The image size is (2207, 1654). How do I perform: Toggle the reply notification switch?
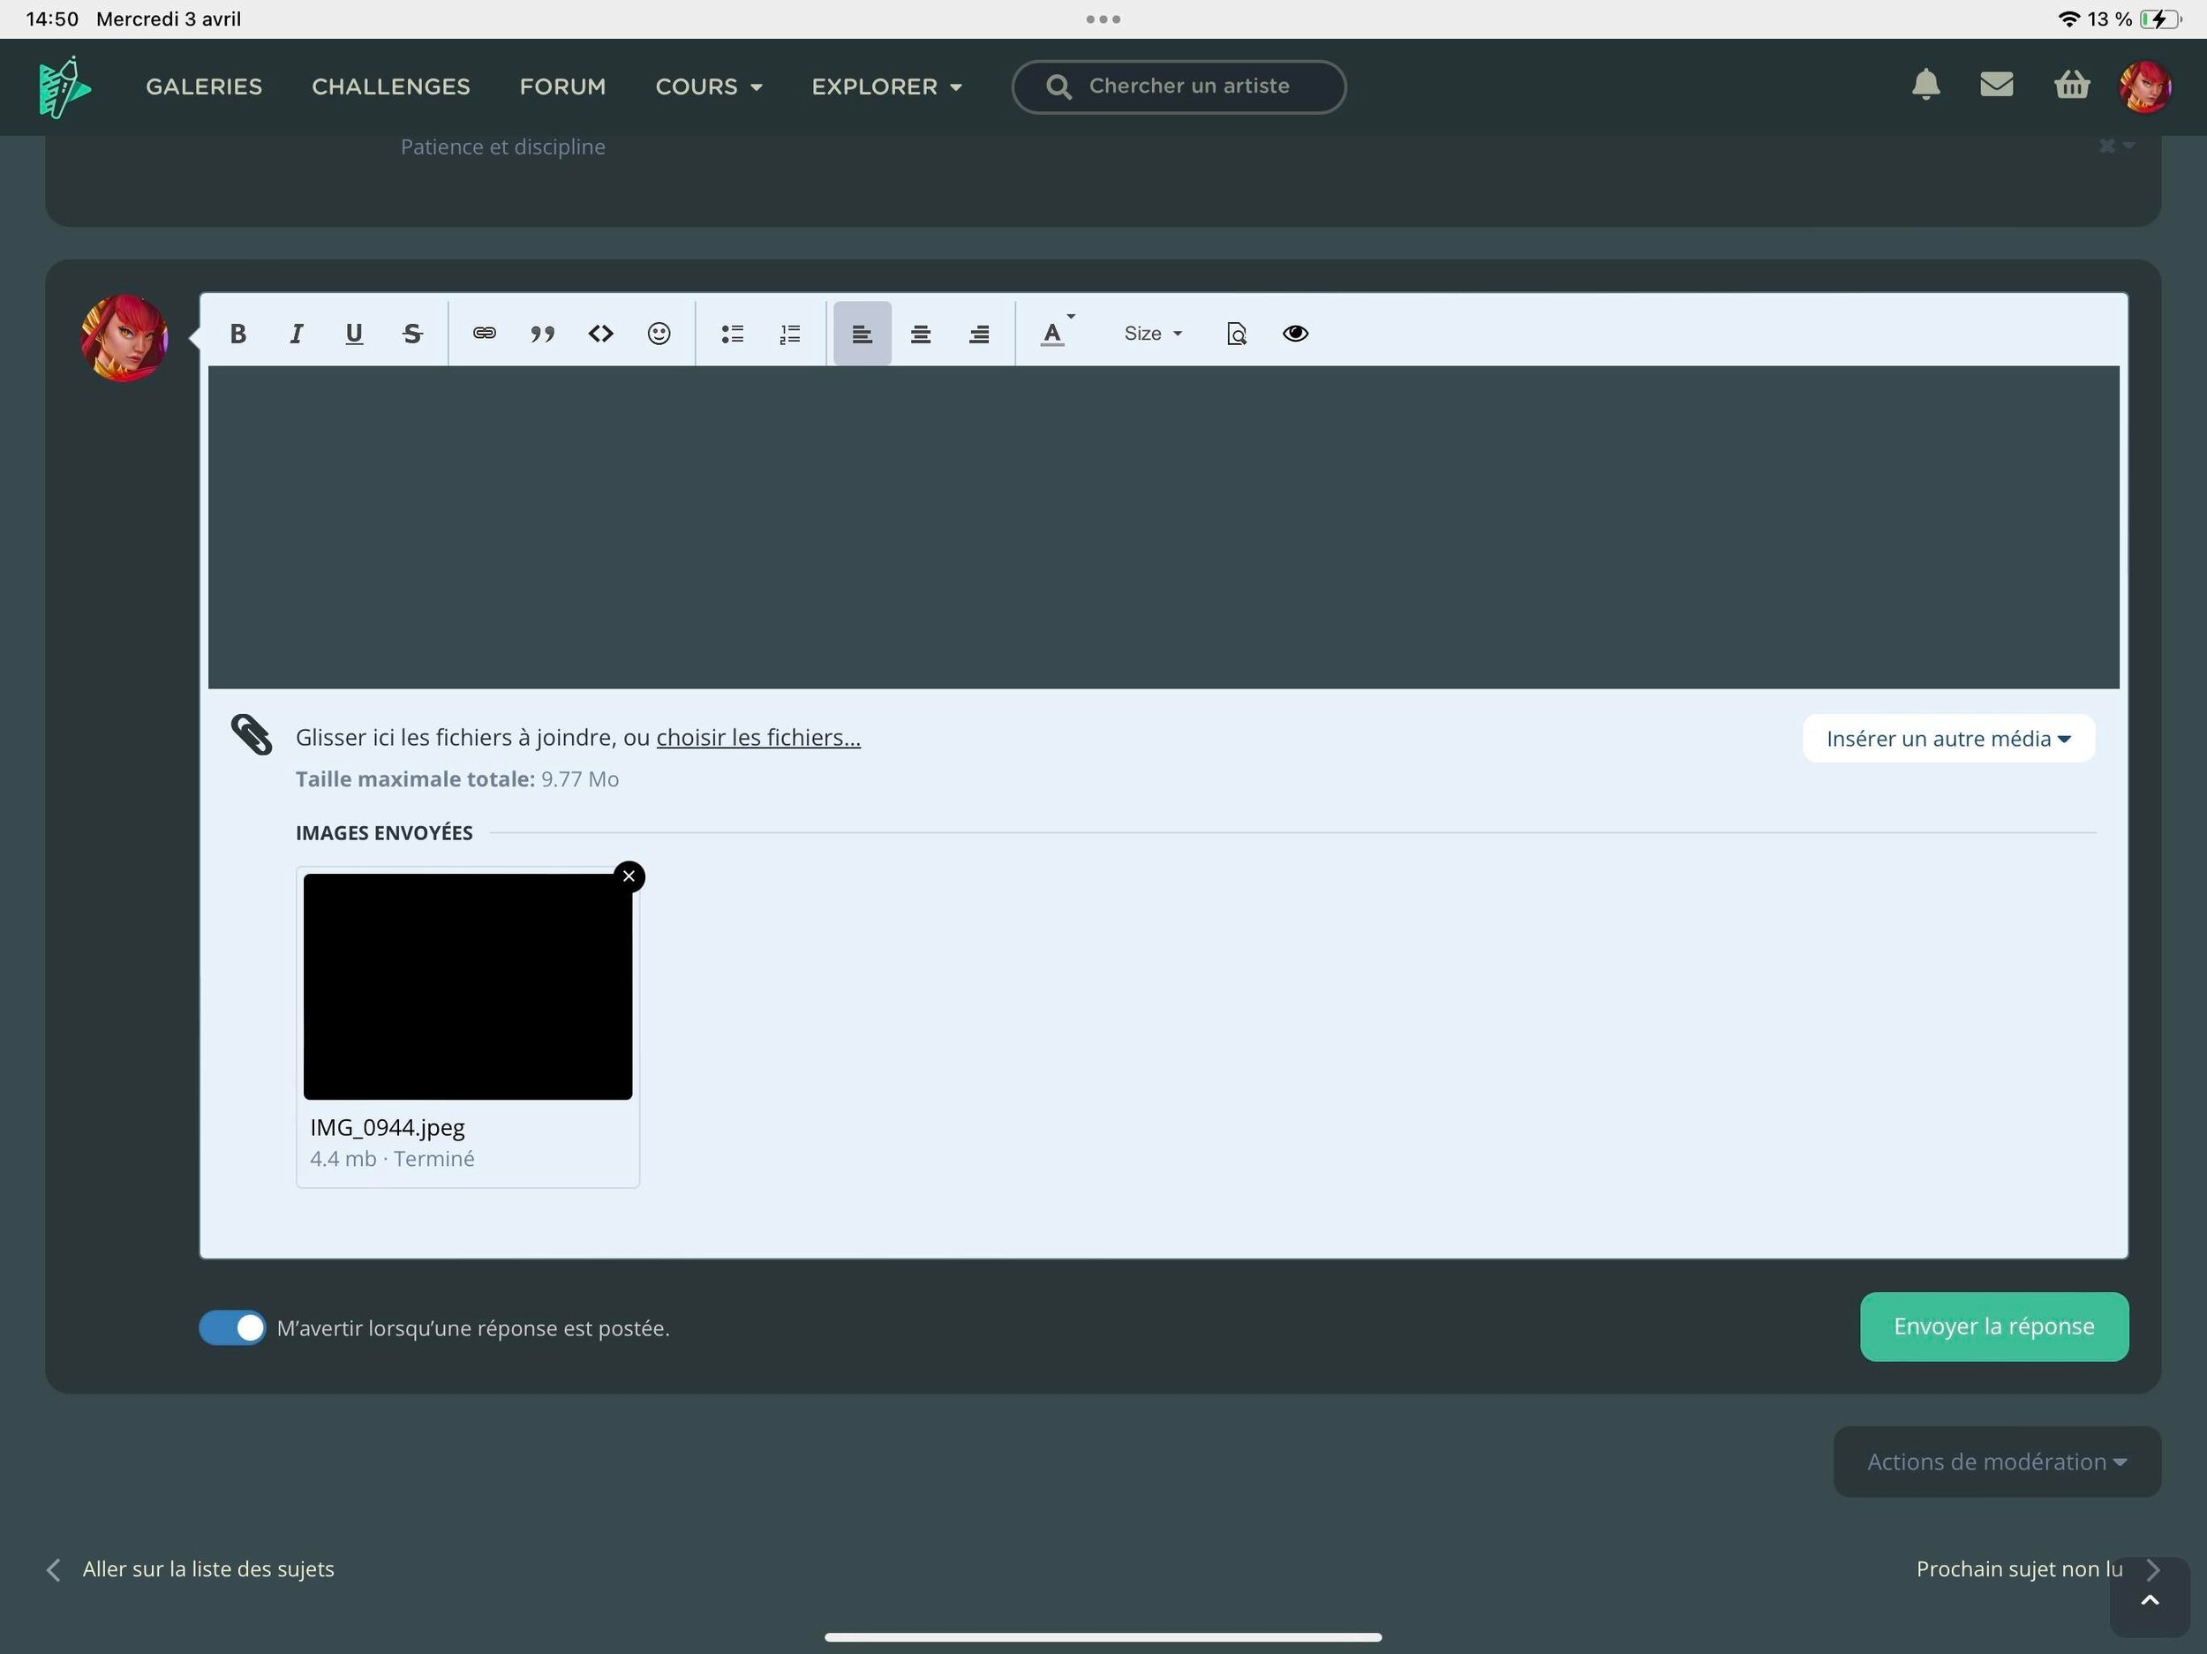pos(232,1327)
